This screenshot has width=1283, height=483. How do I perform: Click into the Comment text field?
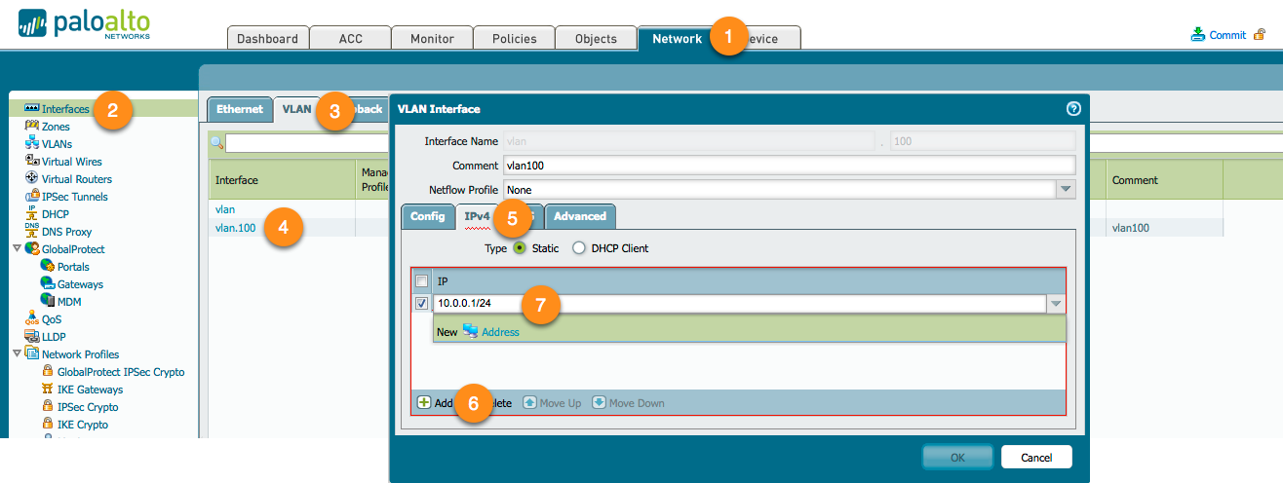(x=789, y=166)
